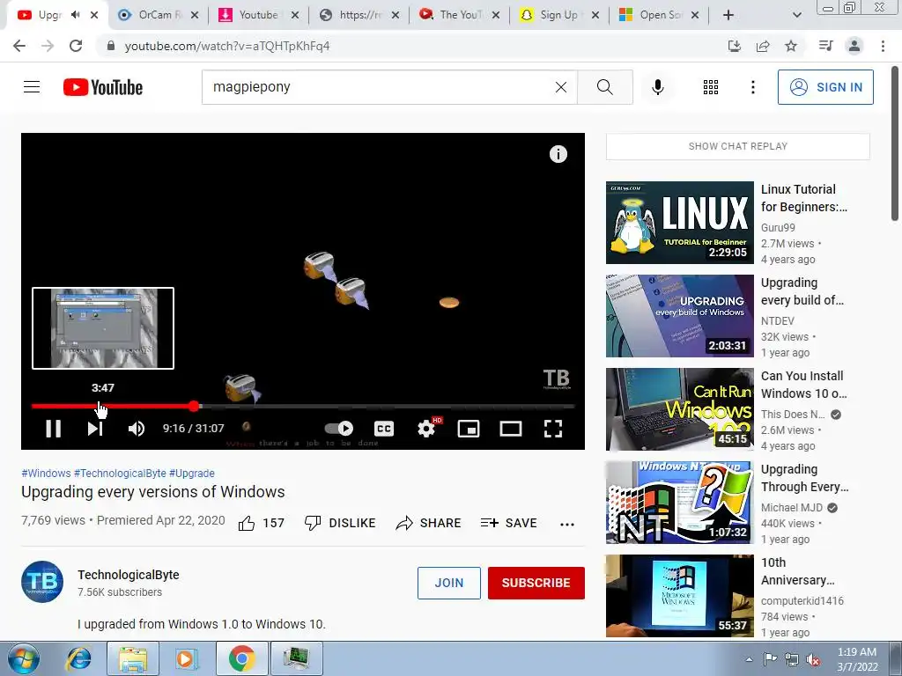
Task: Open video settings gear icon
Action: (426, 429)
